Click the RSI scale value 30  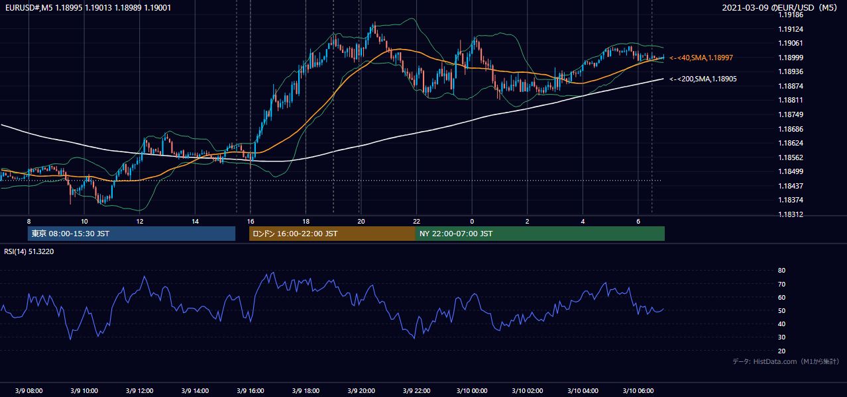coord(782,337)
